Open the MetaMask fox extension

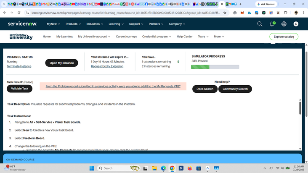click(242, 13)
